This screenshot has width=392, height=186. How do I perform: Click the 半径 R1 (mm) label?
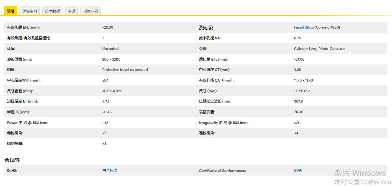(x=18, y=112)
